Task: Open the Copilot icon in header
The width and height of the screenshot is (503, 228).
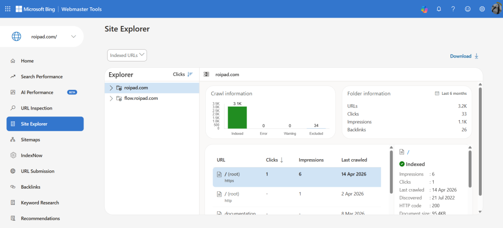Action: [x=424, y=9]
